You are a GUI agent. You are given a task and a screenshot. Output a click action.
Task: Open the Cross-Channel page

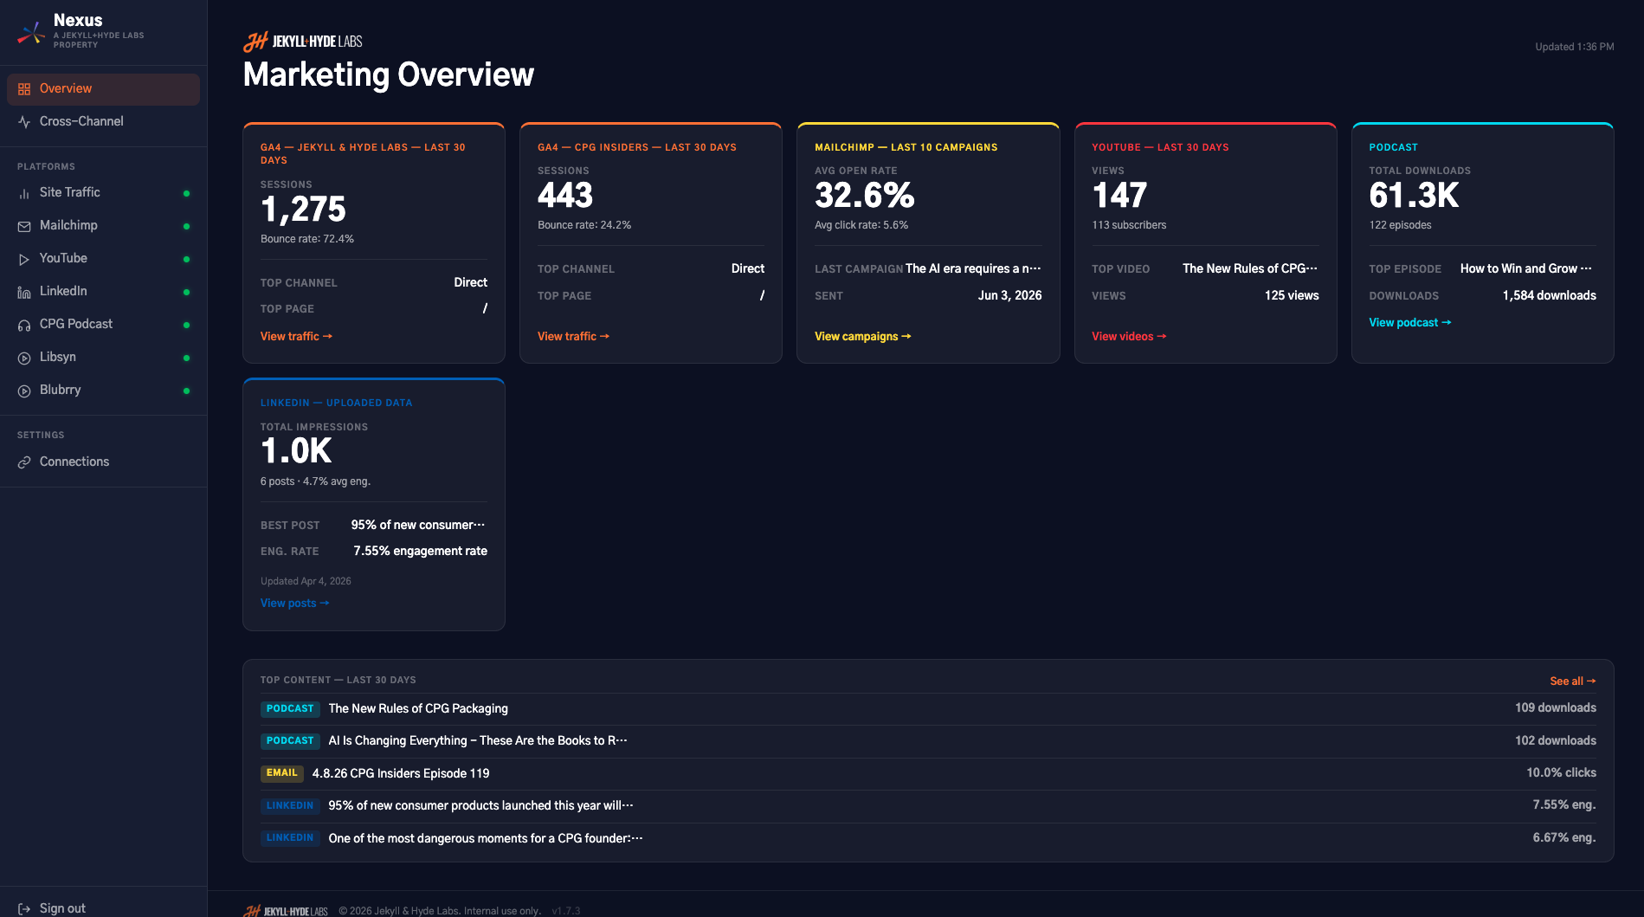click(103, 122)
